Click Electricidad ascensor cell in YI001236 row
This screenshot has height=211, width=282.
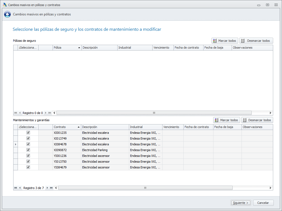coord(105,156)
